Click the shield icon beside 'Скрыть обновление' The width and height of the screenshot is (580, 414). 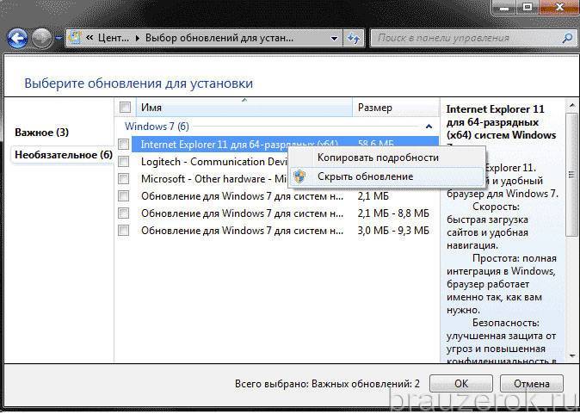(x=299, y=176)
